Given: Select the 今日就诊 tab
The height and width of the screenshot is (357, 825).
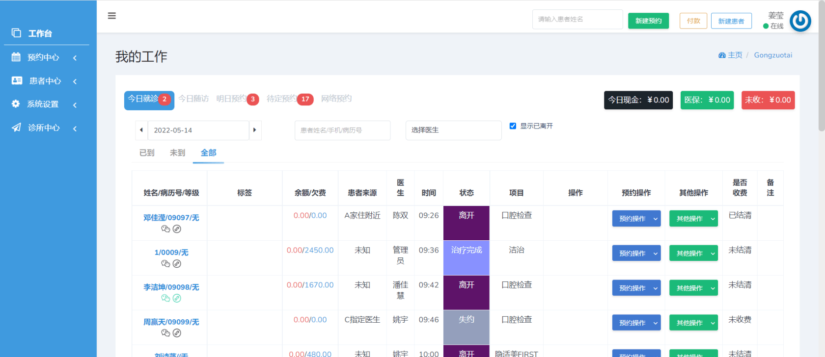Looking at the screenshot, I should 149,100.
